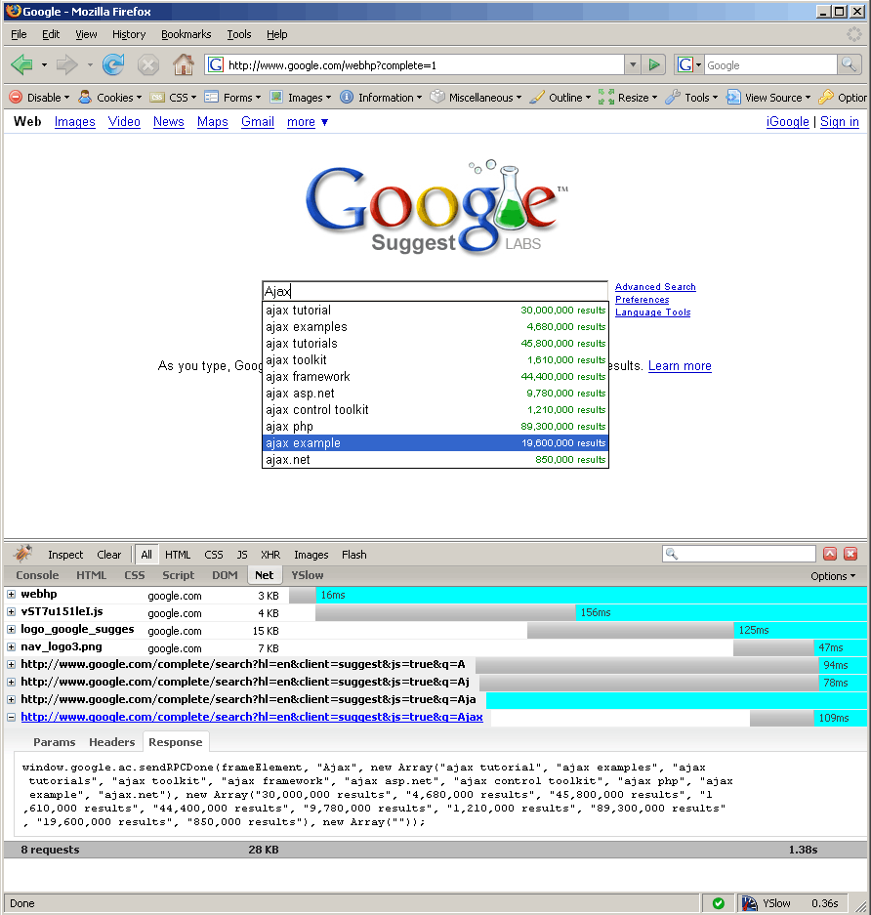Viewport: 871px width, 915px height.
Task: Enable the JS request filter
Action: pyautogui.click(x=242, y=555)
